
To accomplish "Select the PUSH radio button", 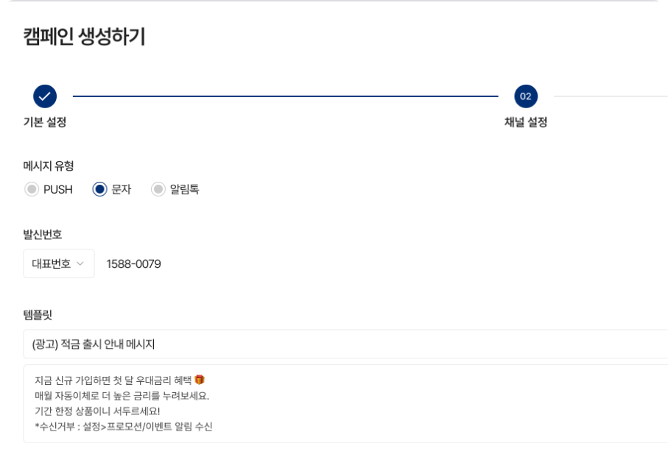I will coord(32,189).
